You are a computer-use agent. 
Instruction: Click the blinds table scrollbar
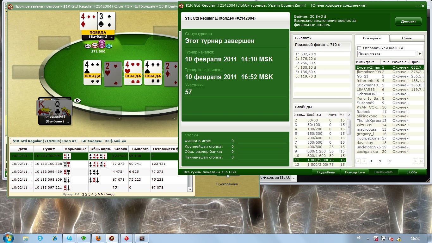349,127
